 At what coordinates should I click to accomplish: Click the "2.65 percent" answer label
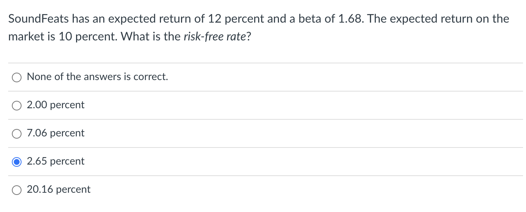click(56, 161)
